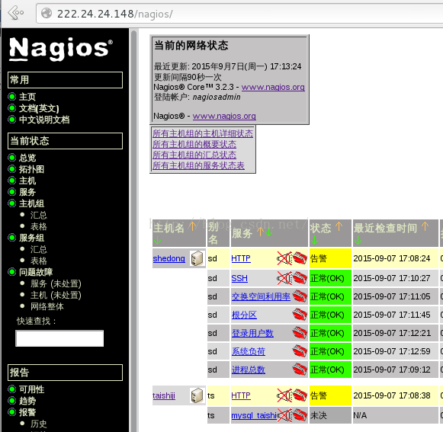Sort 主机名 column ascending with up arrow

pyautogui.click(x=193, y=226)
